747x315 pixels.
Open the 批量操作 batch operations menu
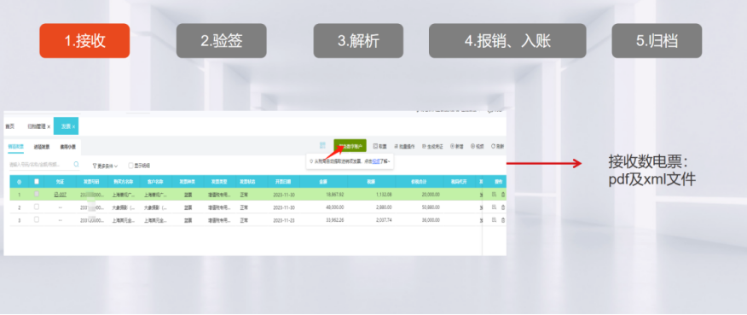(x=404, y=146)
